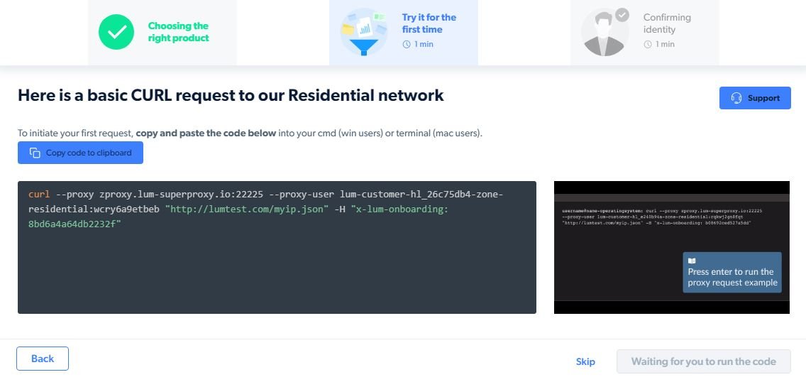Click "zproxy.lum-superproxy.io:22225" in the code

182,195
